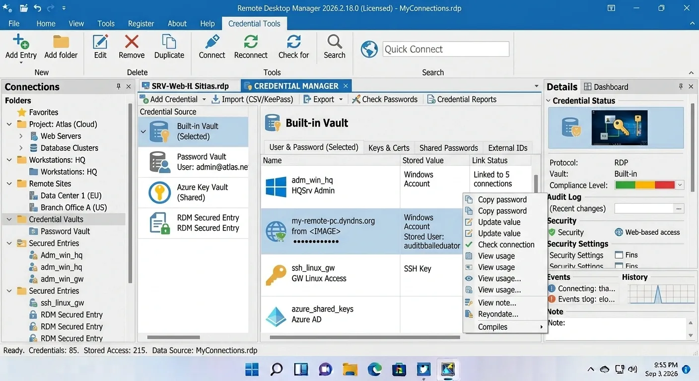Open the Shared Passwords tab
The image size is (699, 381).
pyautogui.click(x=448, y=148)
